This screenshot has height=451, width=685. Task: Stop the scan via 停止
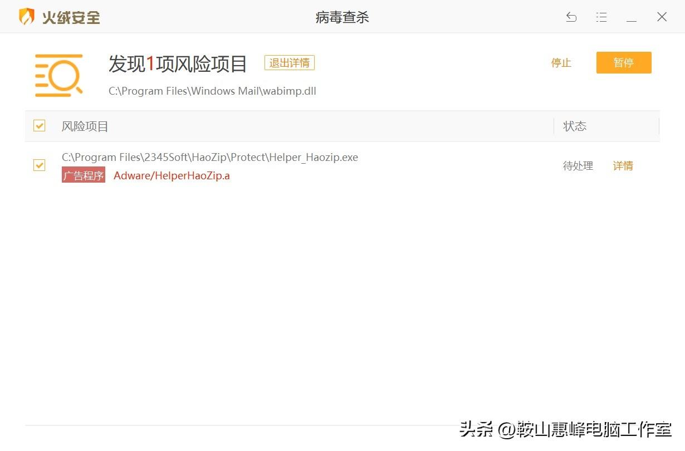click(561, 63)
